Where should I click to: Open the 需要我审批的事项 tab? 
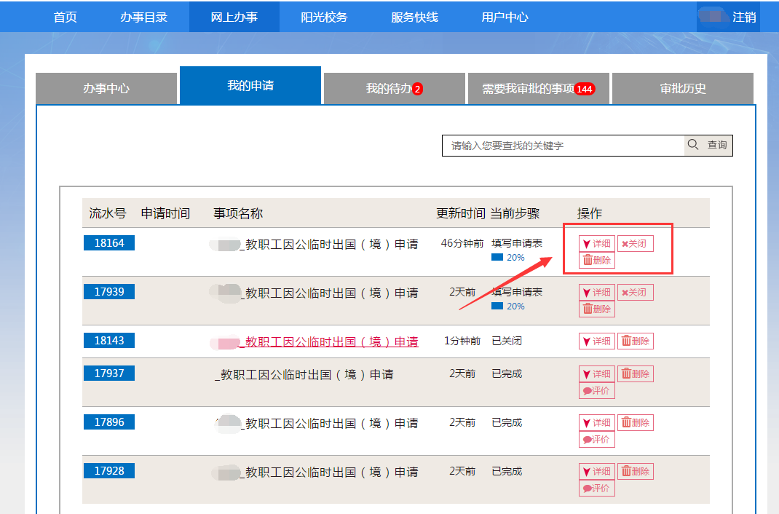click(x=538, y=89)
